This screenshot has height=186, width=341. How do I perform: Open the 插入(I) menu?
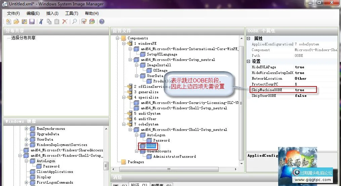52,13
